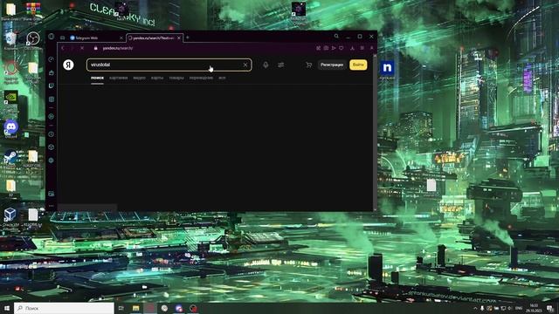Open the Discord desktop shortcut
Screen dimensions: 559x314
point(11,128)
